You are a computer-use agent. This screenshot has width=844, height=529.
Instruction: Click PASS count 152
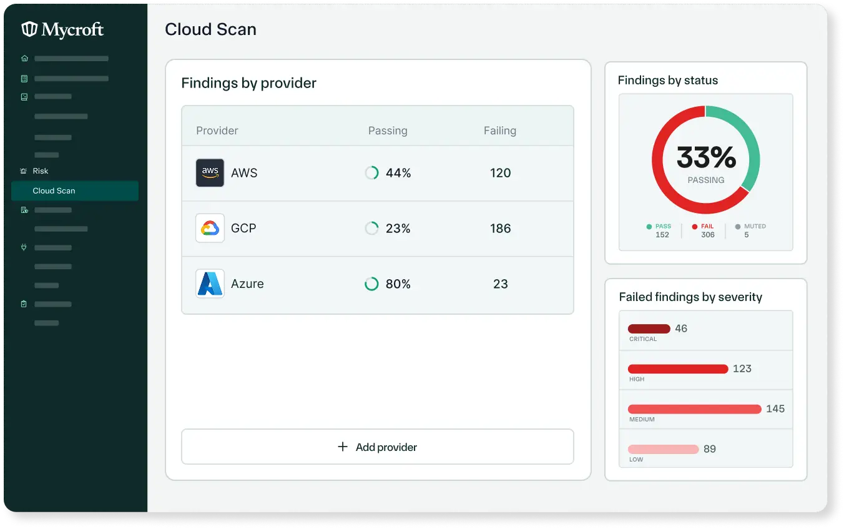tap(662, 235)
